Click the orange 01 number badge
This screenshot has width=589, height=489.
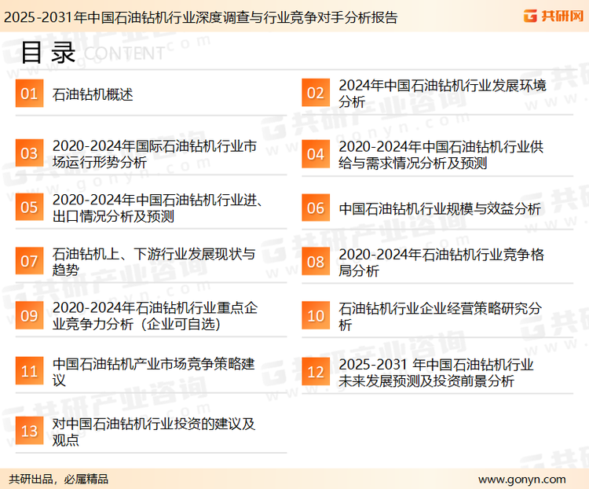coord(29,94)
